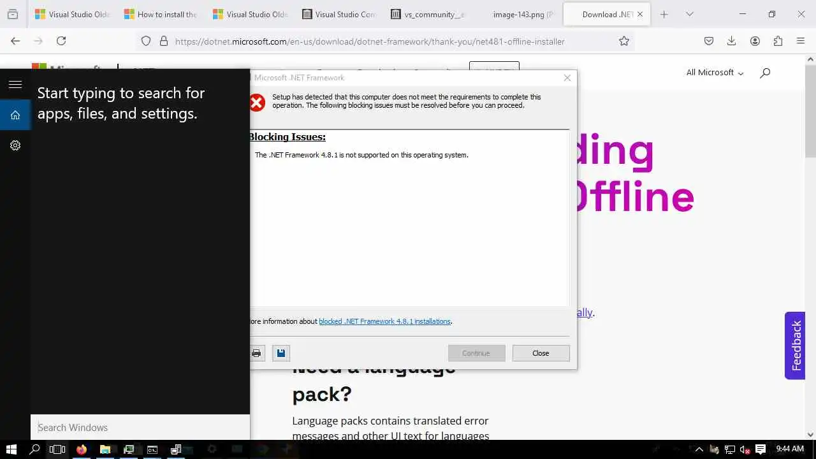Show hidden system tray icons

(699, 449)
